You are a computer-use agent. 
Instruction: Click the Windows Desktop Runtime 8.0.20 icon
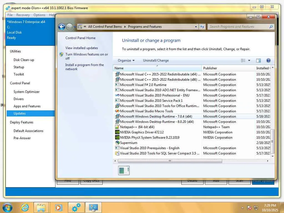coord(117,121)
